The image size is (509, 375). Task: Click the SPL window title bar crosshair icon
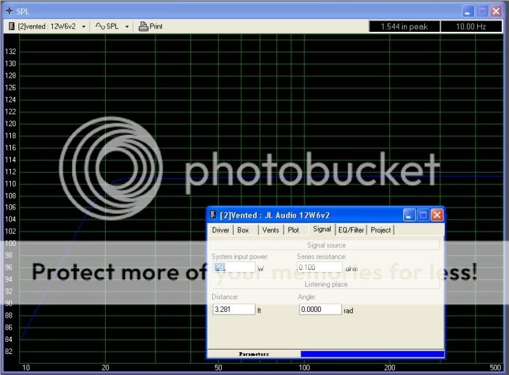(8, 11)
